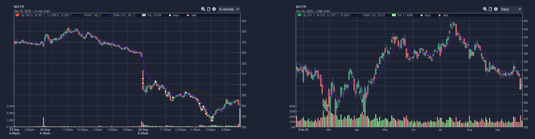Click the 40M volume axis label
The image size is (535, 139).
pos(292,106)
